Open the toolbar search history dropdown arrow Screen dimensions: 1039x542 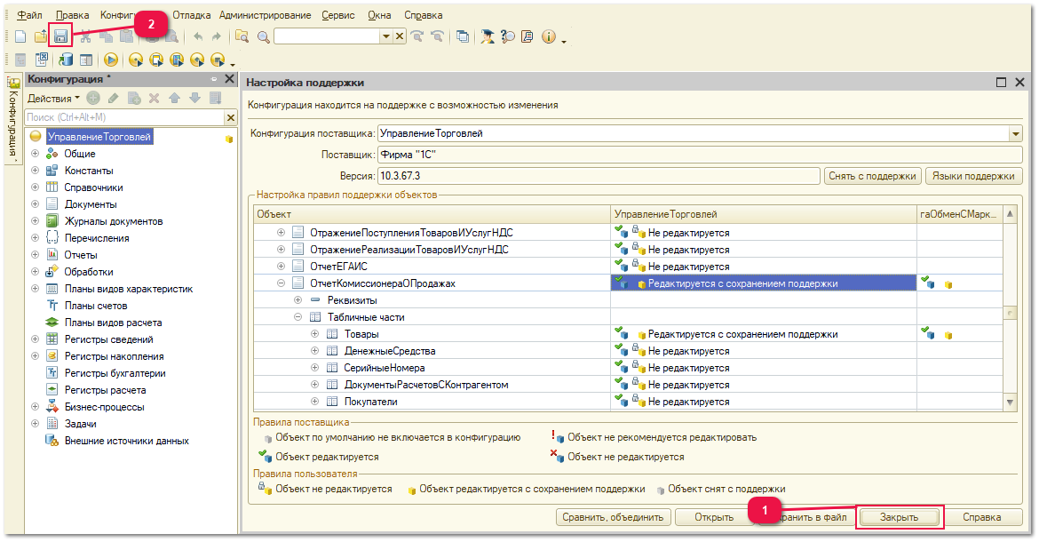tap(385, 36)
